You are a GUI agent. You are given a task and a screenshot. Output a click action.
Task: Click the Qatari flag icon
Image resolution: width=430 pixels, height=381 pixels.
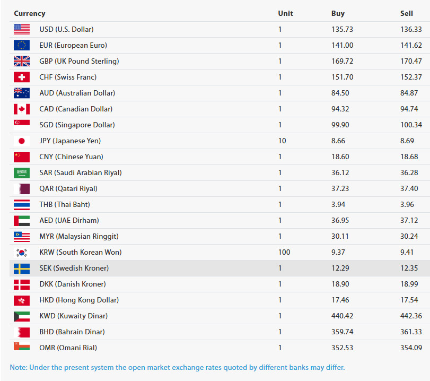[x=22, y=188]
